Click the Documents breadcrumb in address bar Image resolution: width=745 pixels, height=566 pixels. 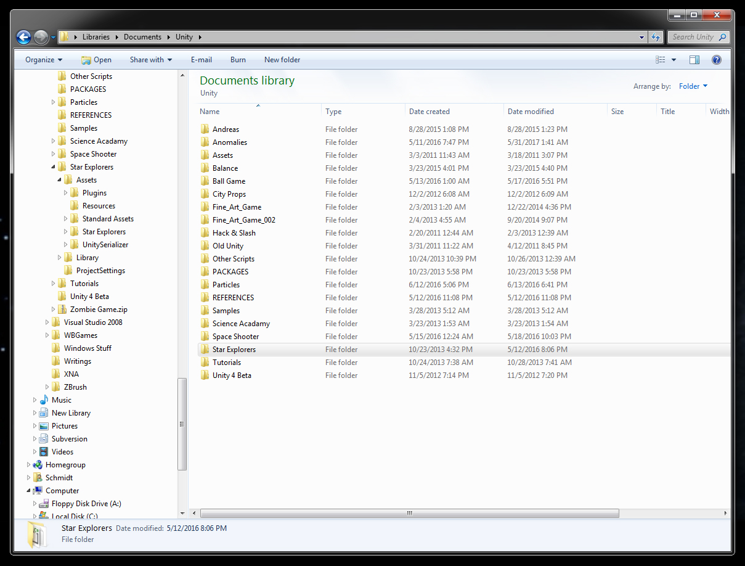pyautogui.click(x=142, y=37)
